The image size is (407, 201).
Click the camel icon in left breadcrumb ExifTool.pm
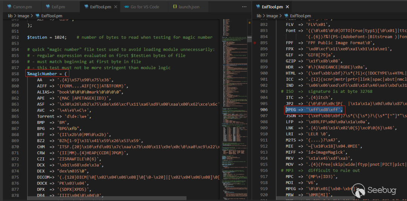(37, 16)
